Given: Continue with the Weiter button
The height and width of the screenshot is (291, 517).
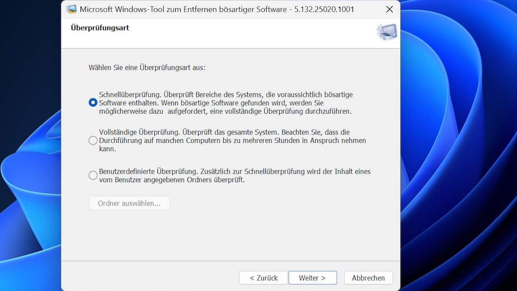Looking at the screenshot, I should pyautogui.click(x=313, y=278).
